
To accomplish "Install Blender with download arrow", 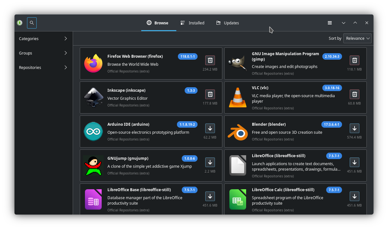I will pyautogui.click(x=355, y=128).
